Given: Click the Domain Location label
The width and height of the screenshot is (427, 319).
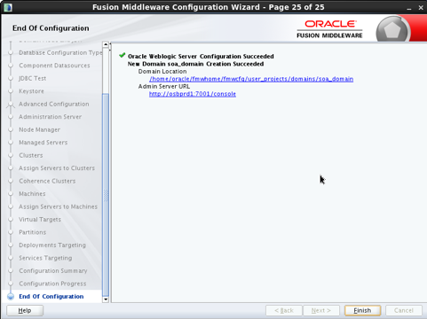Looking at the screenshot, I should pyautogui.click(x=162, y=71).
